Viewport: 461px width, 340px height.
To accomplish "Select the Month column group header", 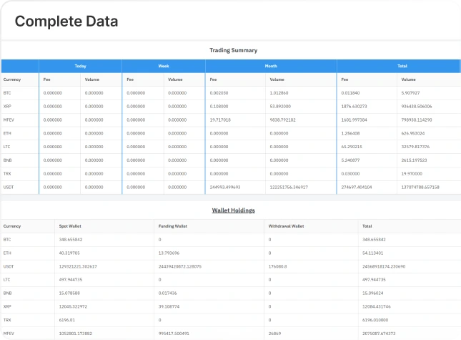I will (271, 66).
